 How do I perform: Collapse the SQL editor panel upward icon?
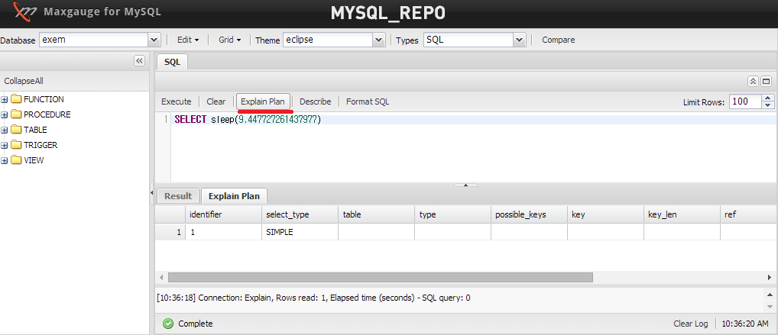click(x=753, y=82)
